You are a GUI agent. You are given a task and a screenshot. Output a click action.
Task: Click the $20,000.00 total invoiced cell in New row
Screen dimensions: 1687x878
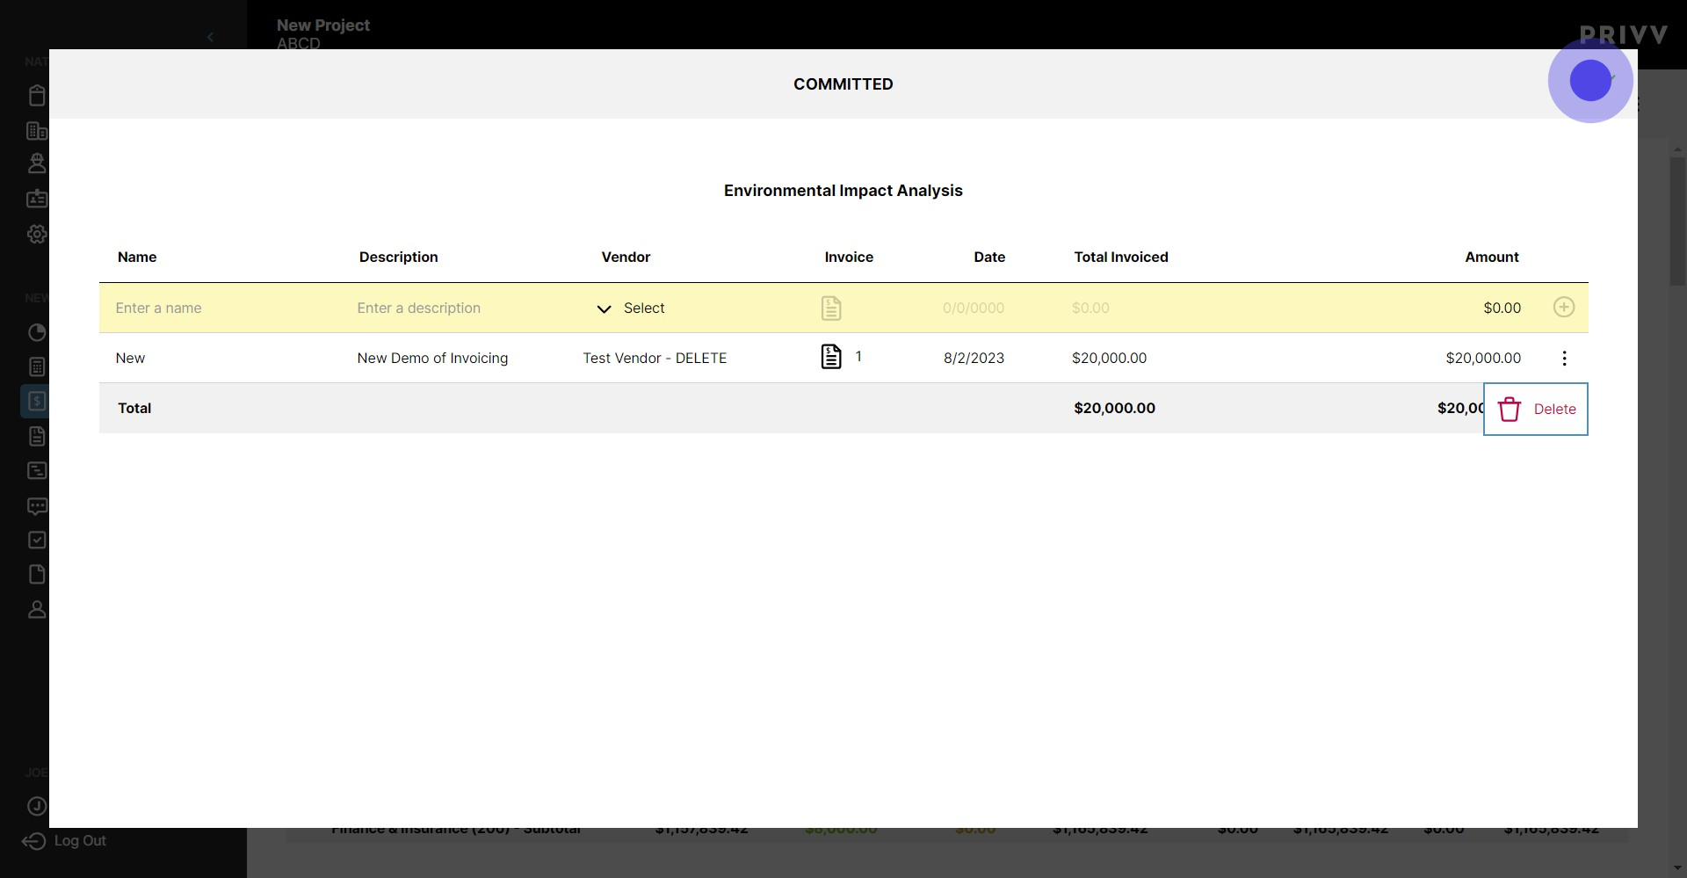pos(1109,358)
